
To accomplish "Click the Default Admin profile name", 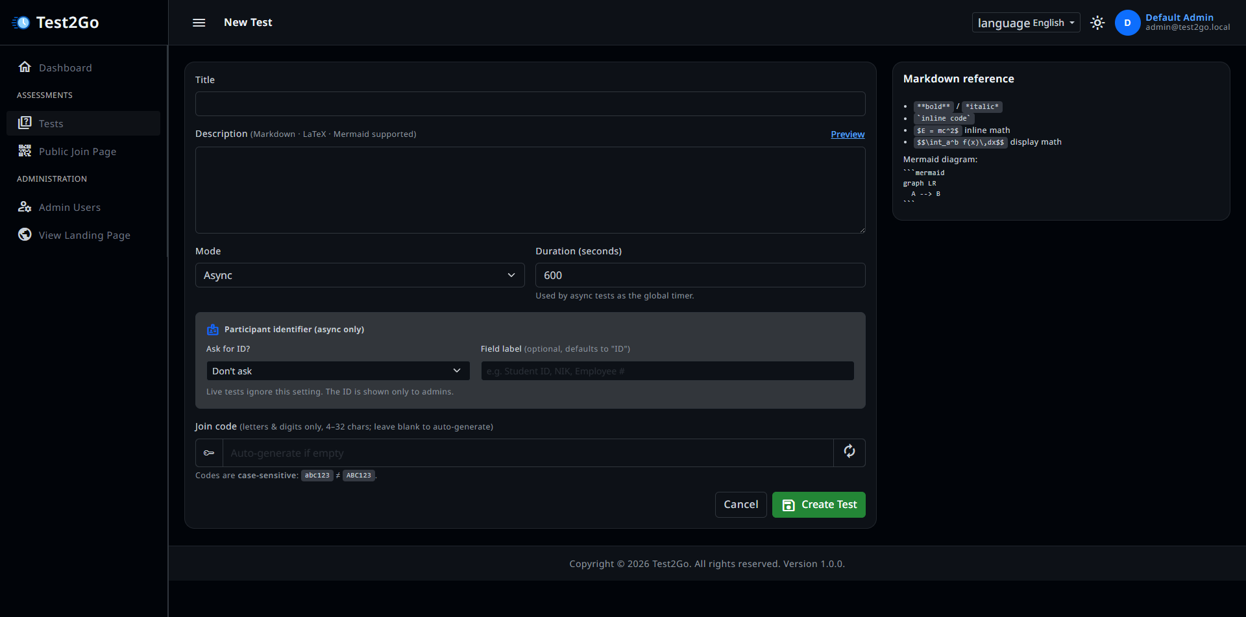I will [1179, 18].
